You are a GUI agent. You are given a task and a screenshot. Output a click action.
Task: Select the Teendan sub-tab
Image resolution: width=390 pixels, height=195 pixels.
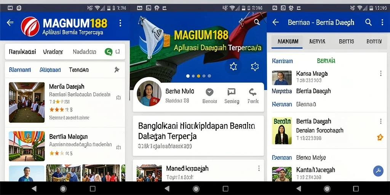(x=78, y=70)
